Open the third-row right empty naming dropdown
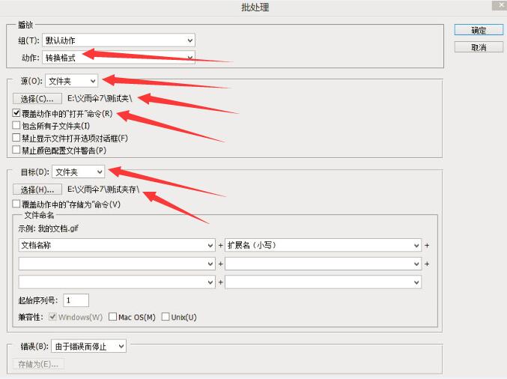This screenshot has height=379, width=507. pyautogui.click(x=323, y=282)
